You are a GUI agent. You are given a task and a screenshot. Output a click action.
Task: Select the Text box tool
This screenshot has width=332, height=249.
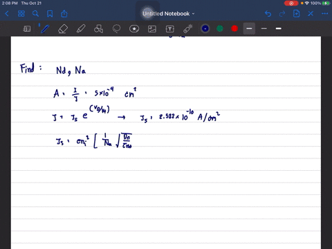(170, 29)
